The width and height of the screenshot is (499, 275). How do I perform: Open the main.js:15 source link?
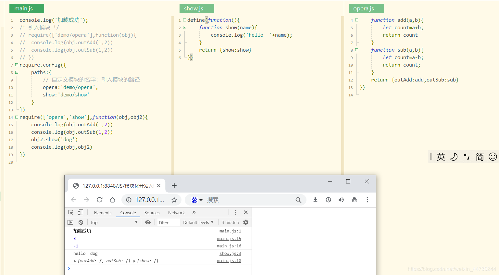(229, 239)
